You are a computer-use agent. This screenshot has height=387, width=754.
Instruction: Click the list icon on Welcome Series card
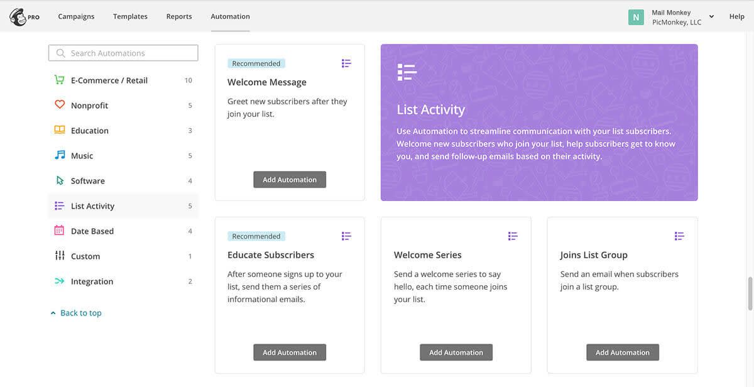coord(513,236)
